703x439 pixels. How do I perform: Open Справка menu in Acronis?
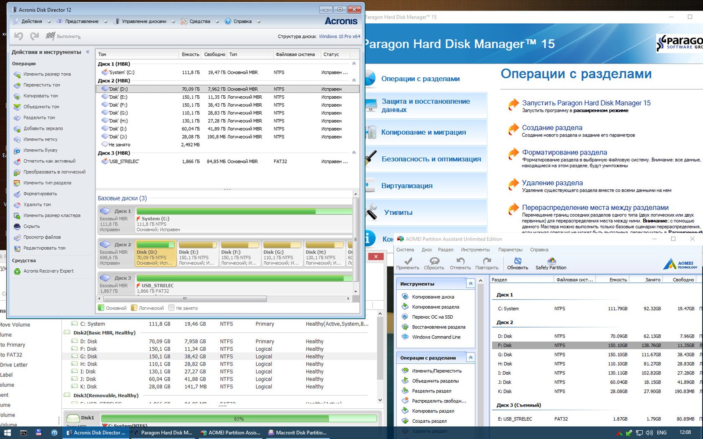pyautogui.click(x=243, y=22)
